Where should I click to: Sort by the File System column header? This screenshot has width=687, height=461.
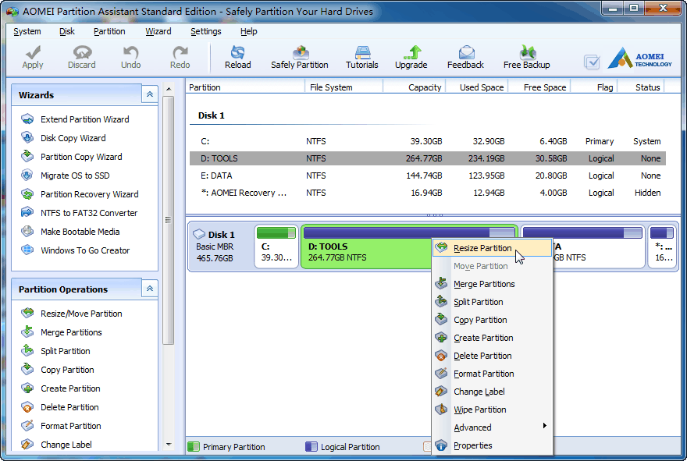(x=344, y=87)
